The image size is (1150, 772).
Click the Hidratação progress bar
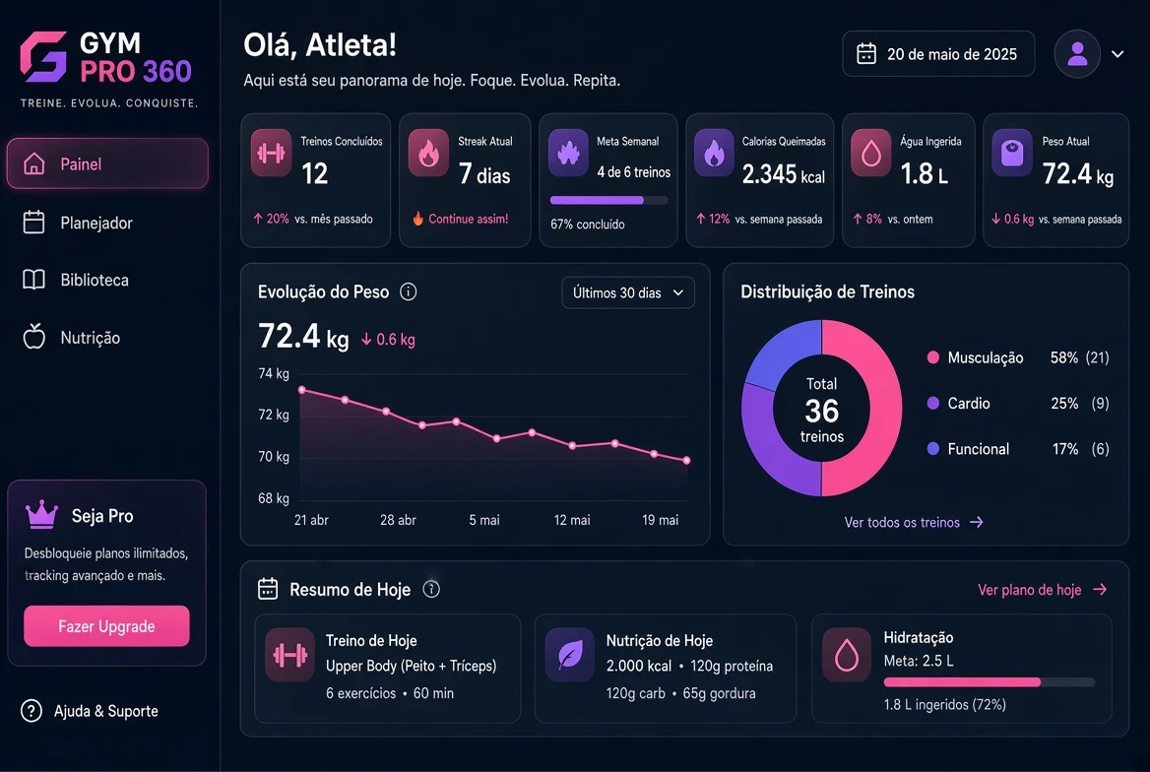(x=989, y=682)
